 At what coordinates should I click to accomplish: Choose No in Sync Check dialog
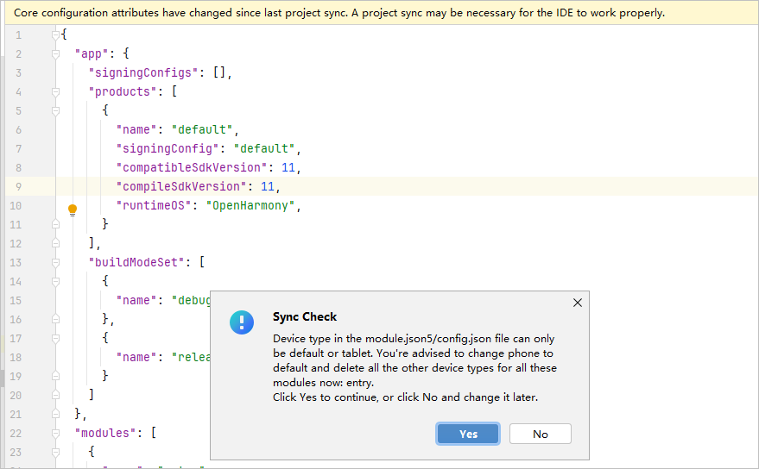pos(541,434)
